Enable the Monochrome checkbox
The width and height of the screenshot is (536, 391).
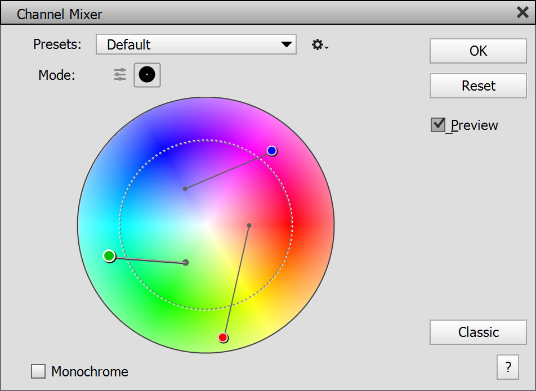coord(38,371)
